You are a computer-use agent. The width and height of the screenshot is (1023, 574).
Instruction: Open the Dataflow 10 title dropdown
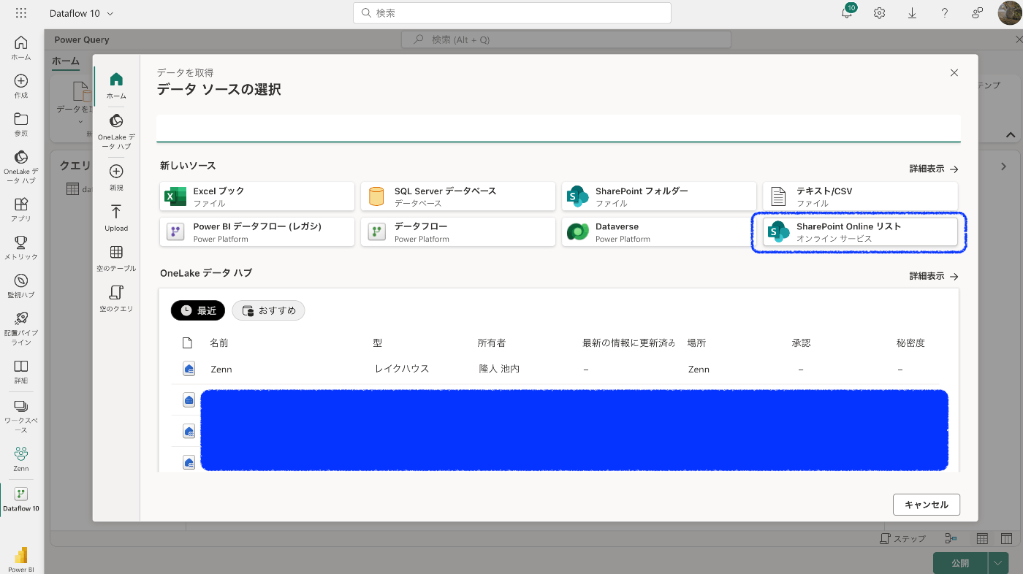coord(81,13)
